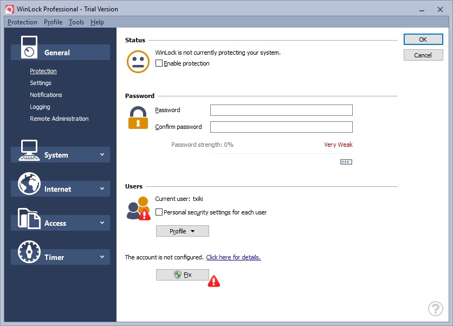Click the Confirm password input field
Image resolution: width=453 pixels, height=326 pixels.
click(281, 127)
